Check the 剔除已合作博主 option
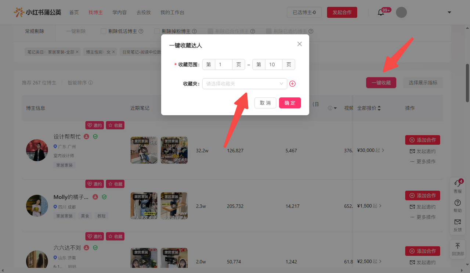This screenshot has width=470, height=273. point(210,32)
